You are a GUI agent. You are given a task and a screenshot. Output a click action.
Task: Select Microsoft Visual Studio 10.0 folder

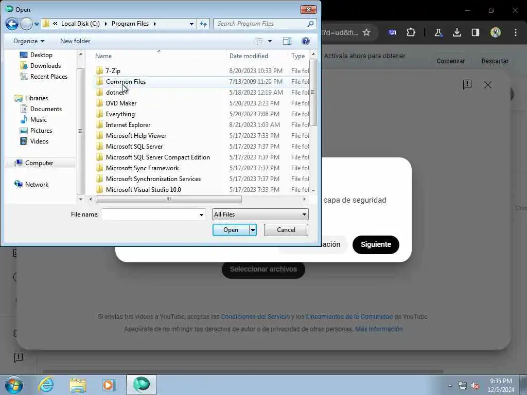click(143, 189)
